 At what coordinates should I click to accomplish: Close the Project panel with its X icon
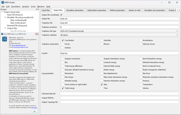(38, 9)
